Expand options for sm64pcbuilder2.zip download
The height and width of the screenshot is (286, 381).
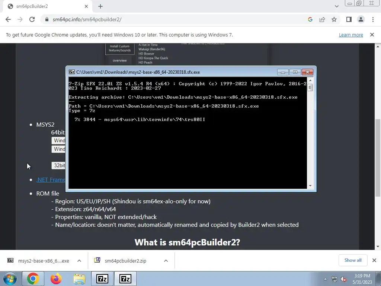click(x=166, y=261)
